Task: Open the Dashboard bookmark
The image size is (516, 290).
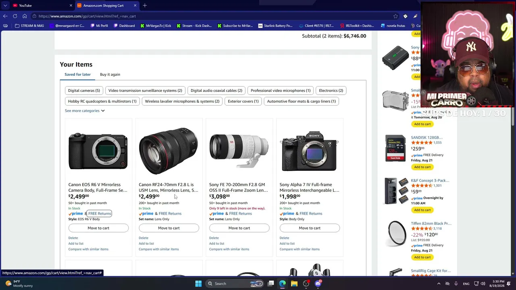Action: coord(124,26)
